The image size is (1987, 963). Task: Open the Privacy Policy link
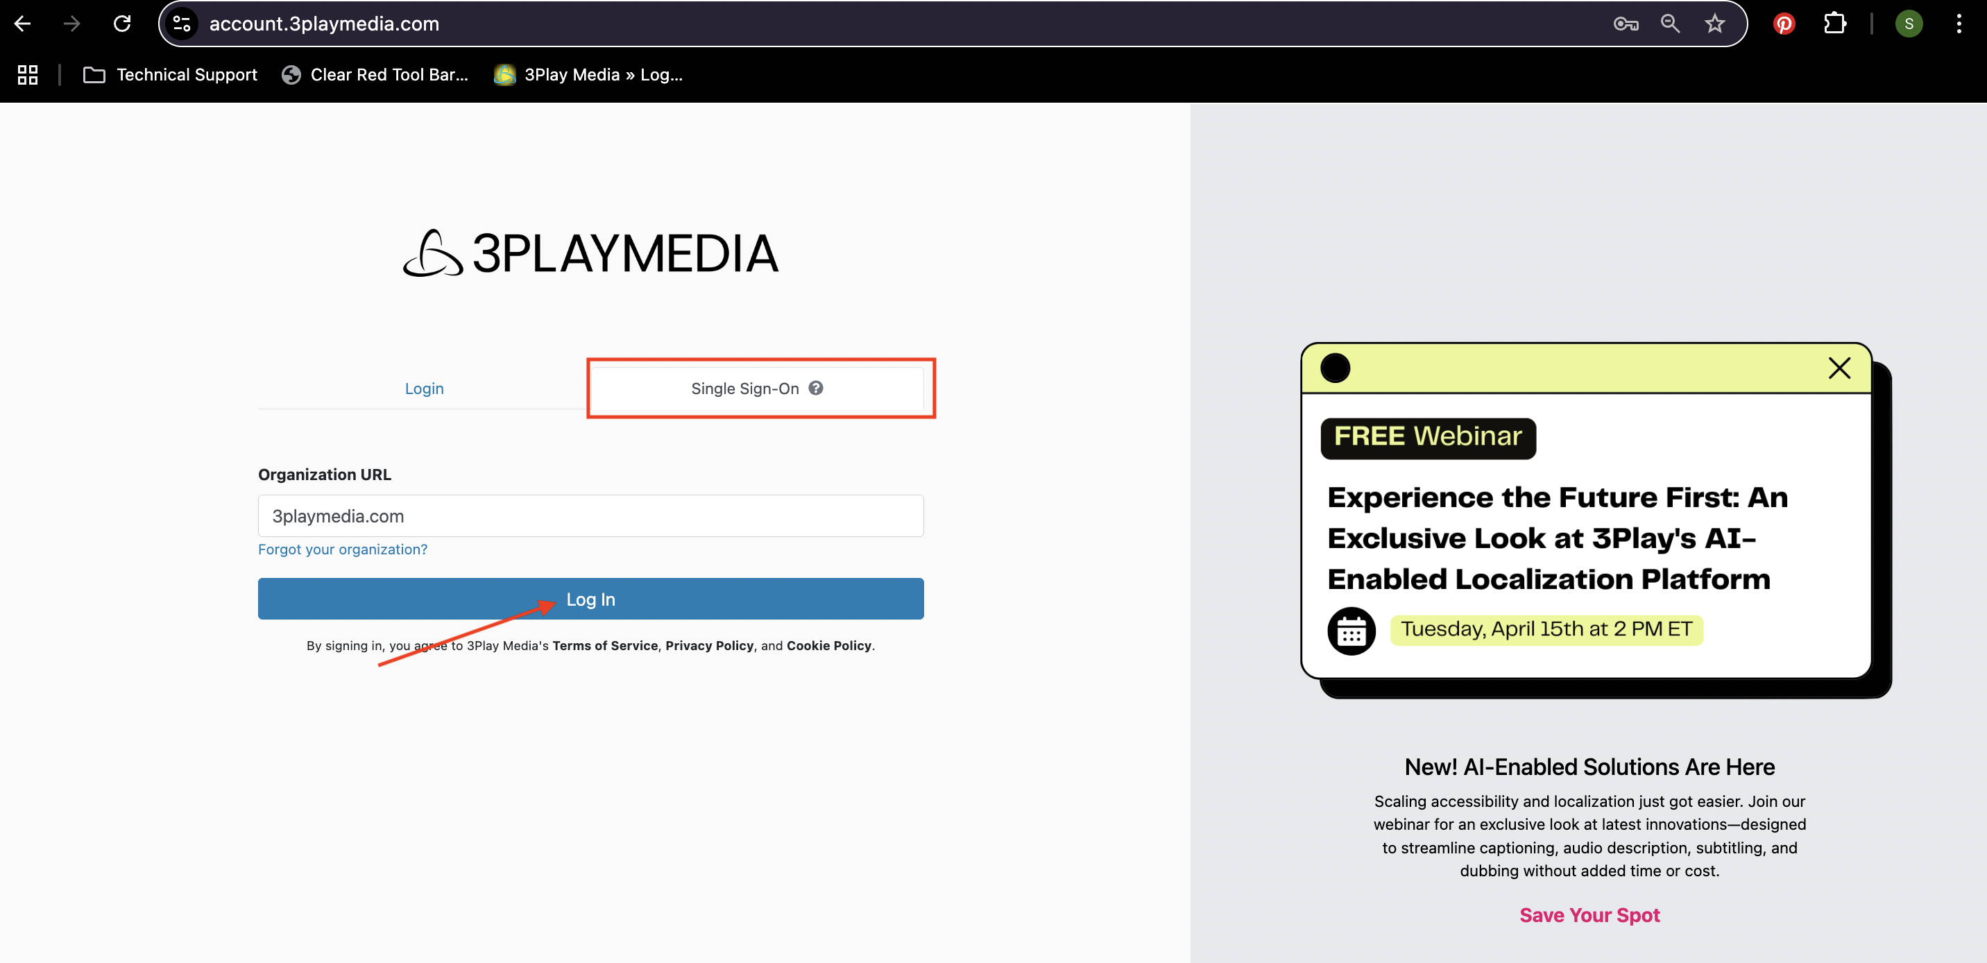pyautogui.click(x=709, y=645)
